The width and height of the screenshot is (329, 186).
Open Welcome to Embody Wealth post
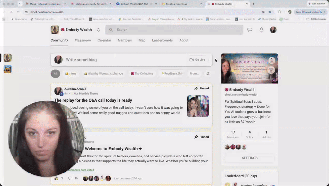pos(113,149)
